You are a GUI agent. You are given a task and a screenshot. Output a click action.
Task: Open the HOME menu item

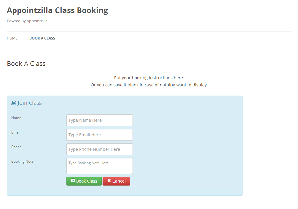point(12,38)
